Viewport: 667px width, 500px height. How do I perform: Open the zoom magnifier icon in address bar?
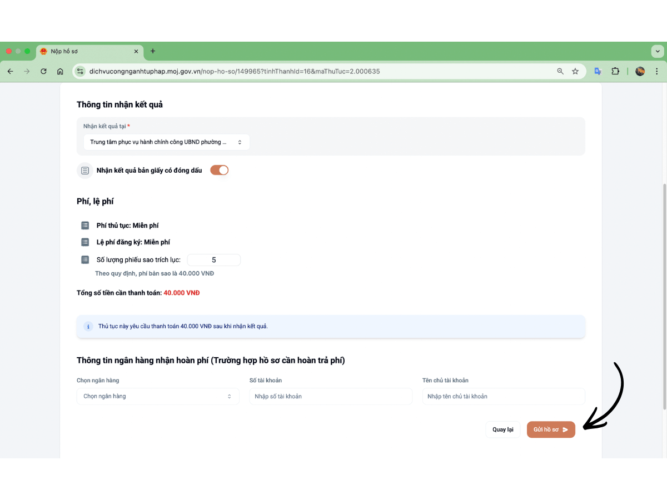coord(560,71)
